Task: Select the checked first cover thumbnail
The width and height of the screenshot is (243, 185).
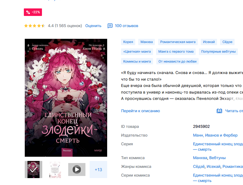Action: [x=34, y=170]
